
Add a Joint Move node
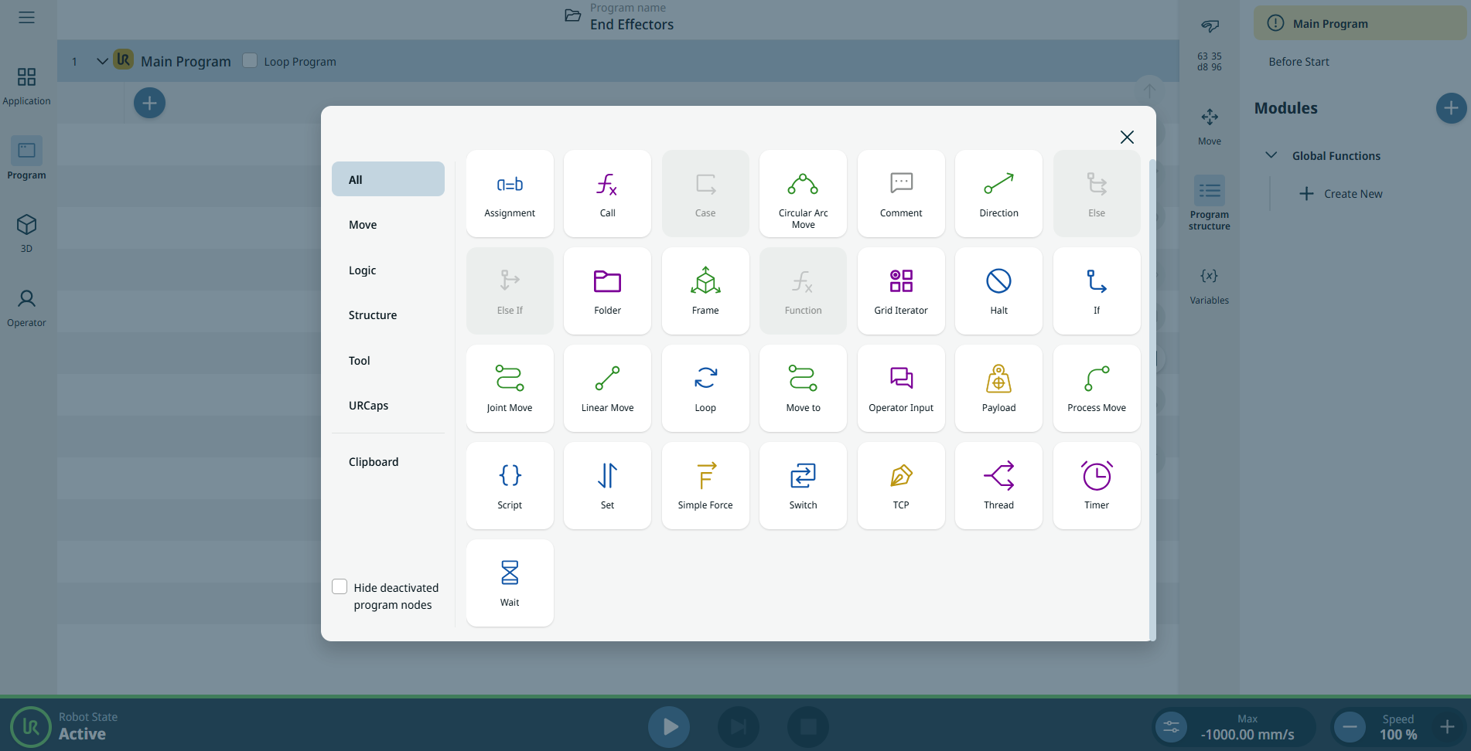click(x=510, y=388)
